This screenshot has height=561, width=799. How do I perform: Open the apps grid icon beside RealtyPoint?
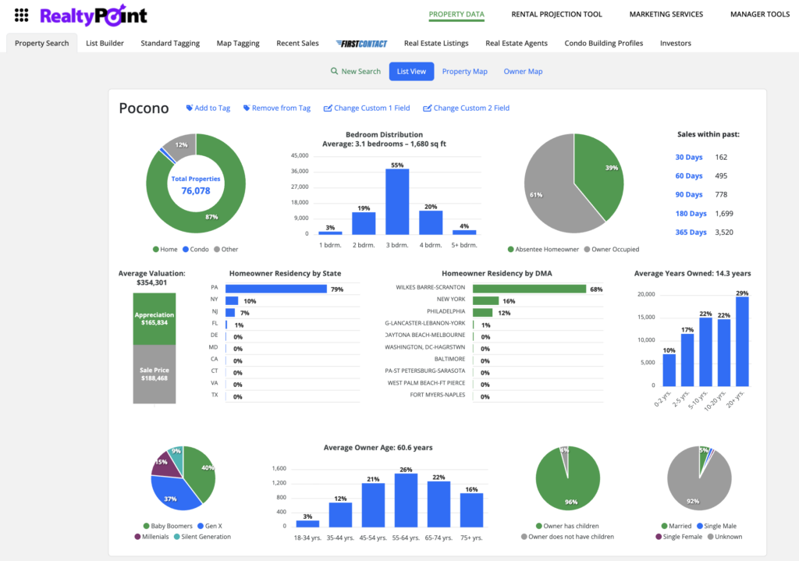pyautogui.click(x=22, y=15)
